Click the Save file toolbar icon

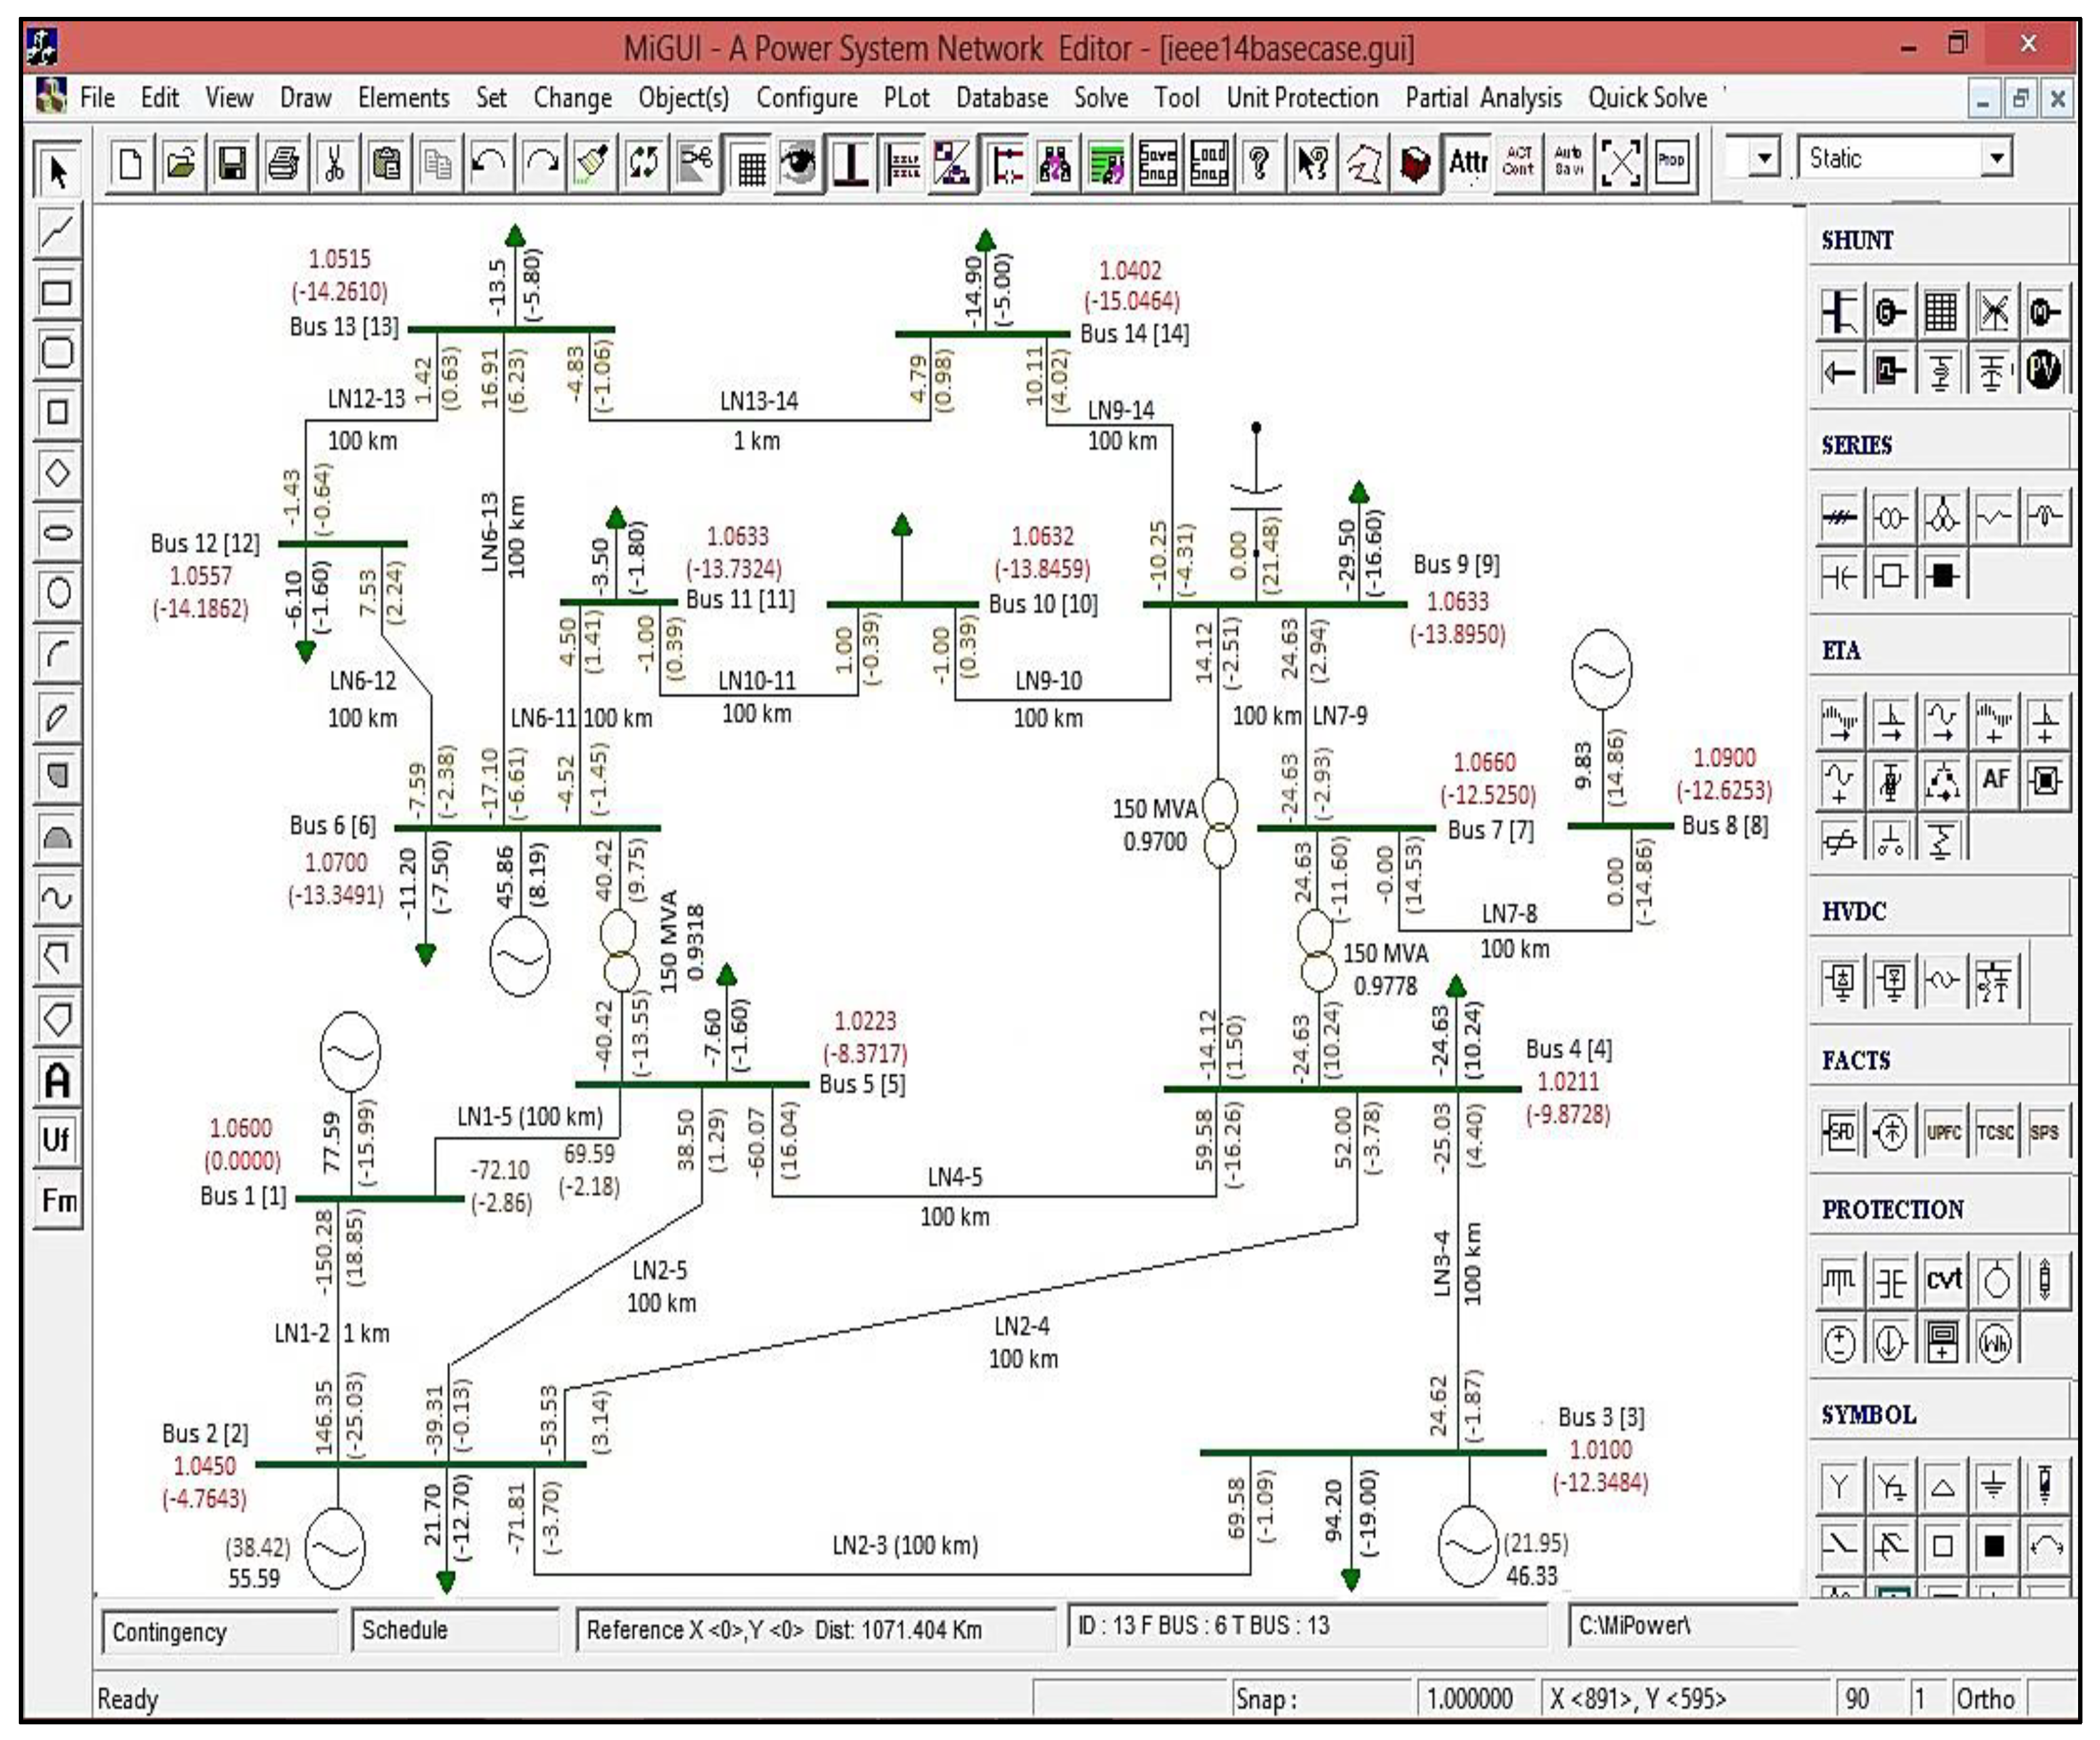pyautogui.click(x=232, y=163)
